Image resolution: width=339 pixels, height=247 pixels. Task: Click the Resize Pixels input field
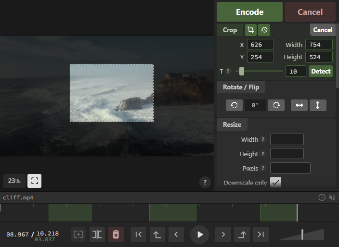[x=290, y=168]
